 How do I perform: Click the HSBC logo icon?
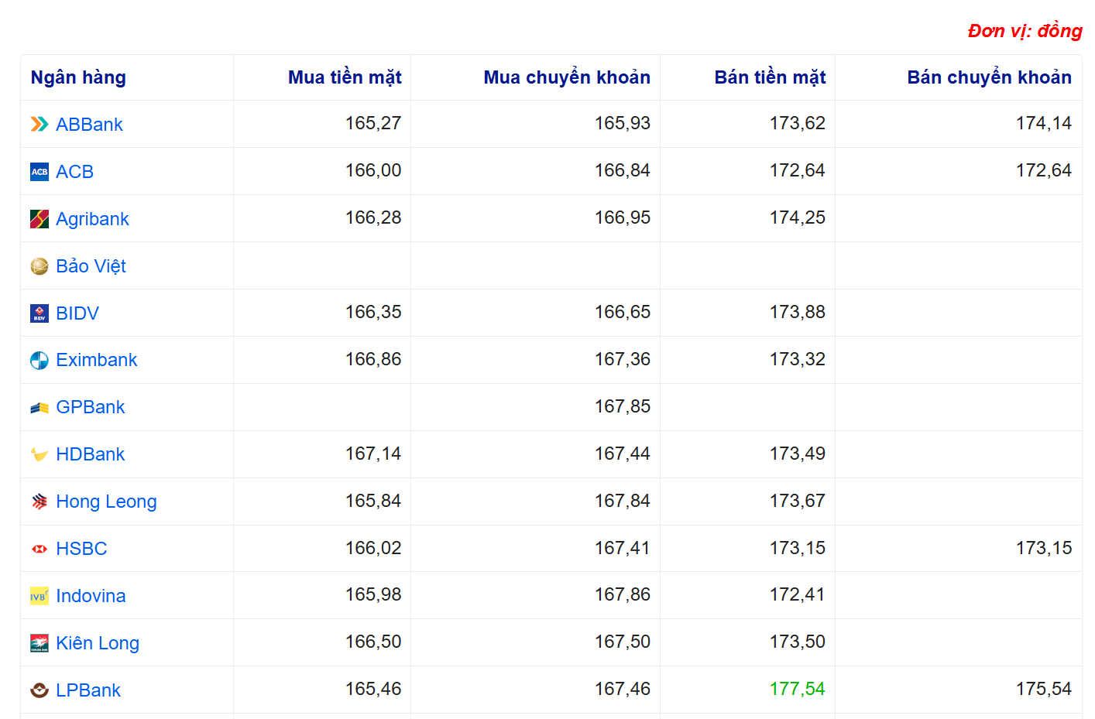[39, 549]
